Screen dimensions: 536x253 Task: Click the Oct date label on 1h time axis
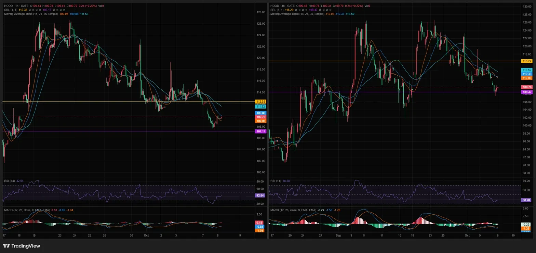tap(146, 236)
